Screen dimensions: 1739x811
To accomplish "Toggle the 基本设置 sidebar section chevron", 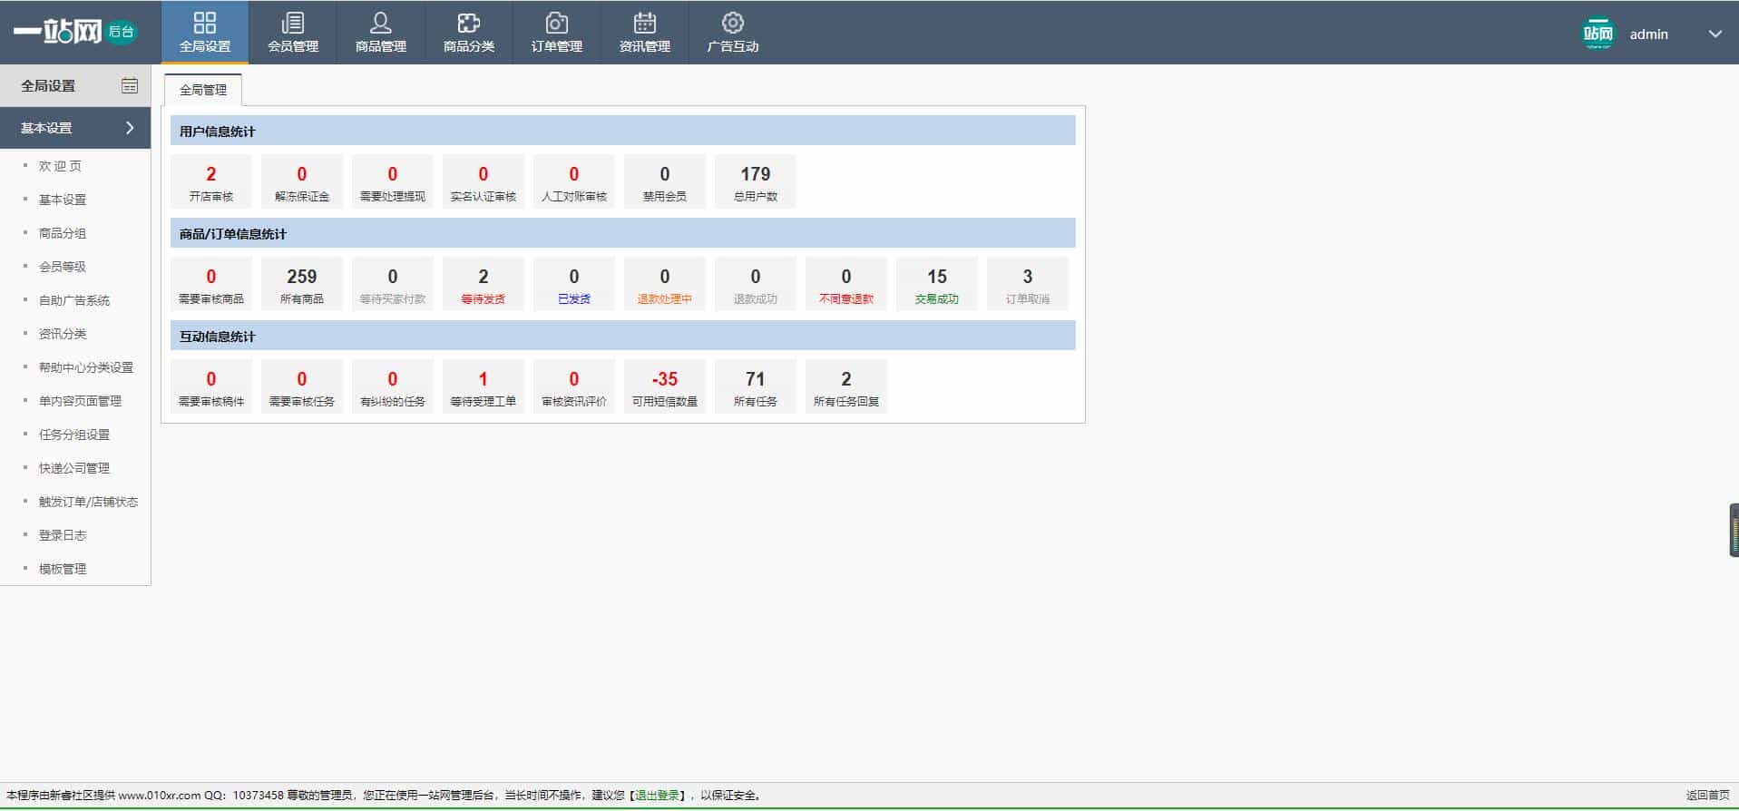I will pos(130,128).
